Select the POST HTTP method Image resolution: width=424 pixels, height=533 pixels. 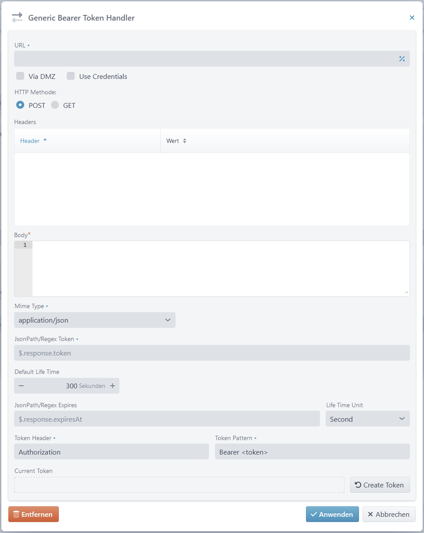pos(20,105)
